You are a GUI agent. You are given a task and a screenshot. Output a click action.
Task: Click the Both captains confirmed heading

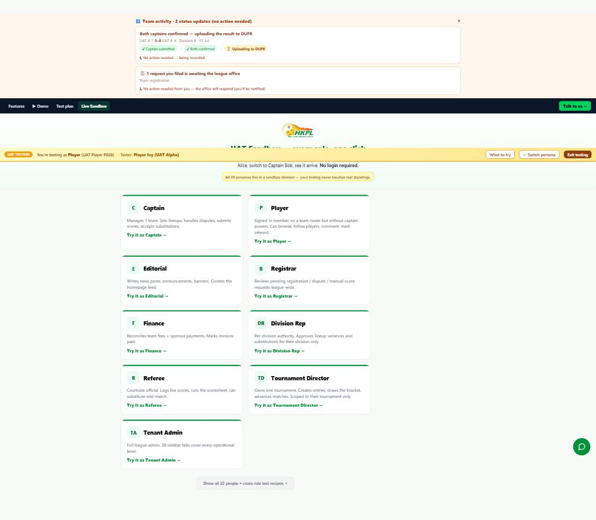pyautogui.click(x=196, y=34)
